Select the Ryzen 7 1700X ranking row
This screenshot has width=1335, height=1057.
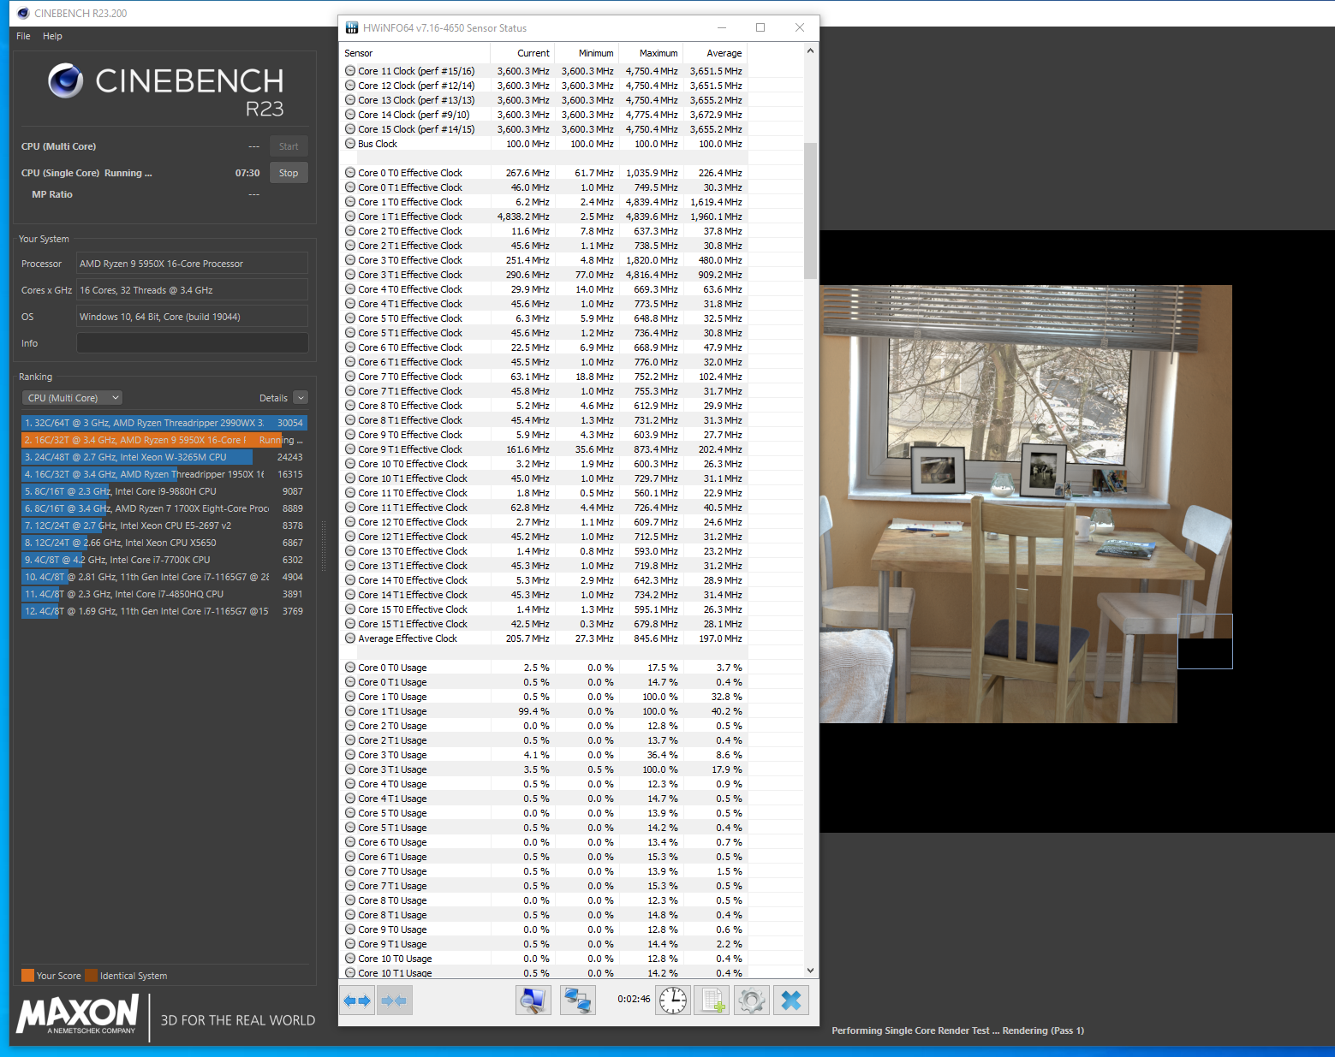[164, 508]
